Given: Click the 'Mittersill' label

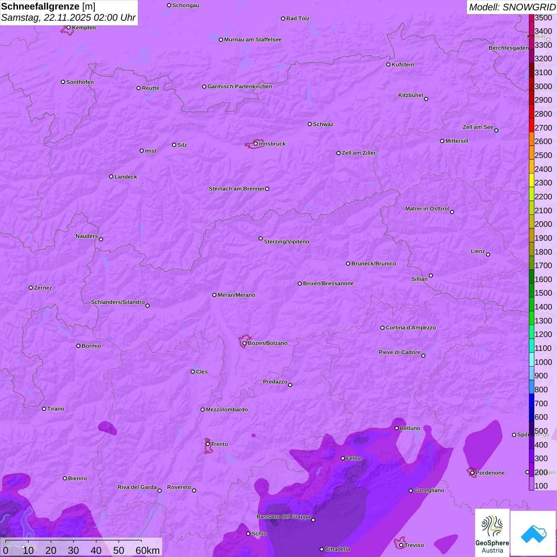Looking at the screenshot, I should [x=457, y=141].
